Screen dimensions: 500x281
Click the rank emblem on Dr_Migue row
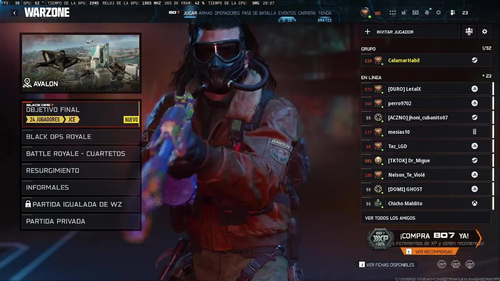[378, 160]
